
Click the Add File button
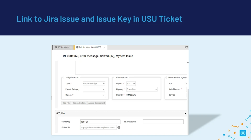coord(66,103)
